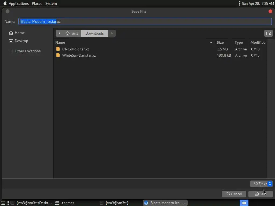Image resolution: width=275 pixels, height=206 pixels.
Task: Click the path bar back arrow
Action: pyautogui.click(x=59, y=33)
